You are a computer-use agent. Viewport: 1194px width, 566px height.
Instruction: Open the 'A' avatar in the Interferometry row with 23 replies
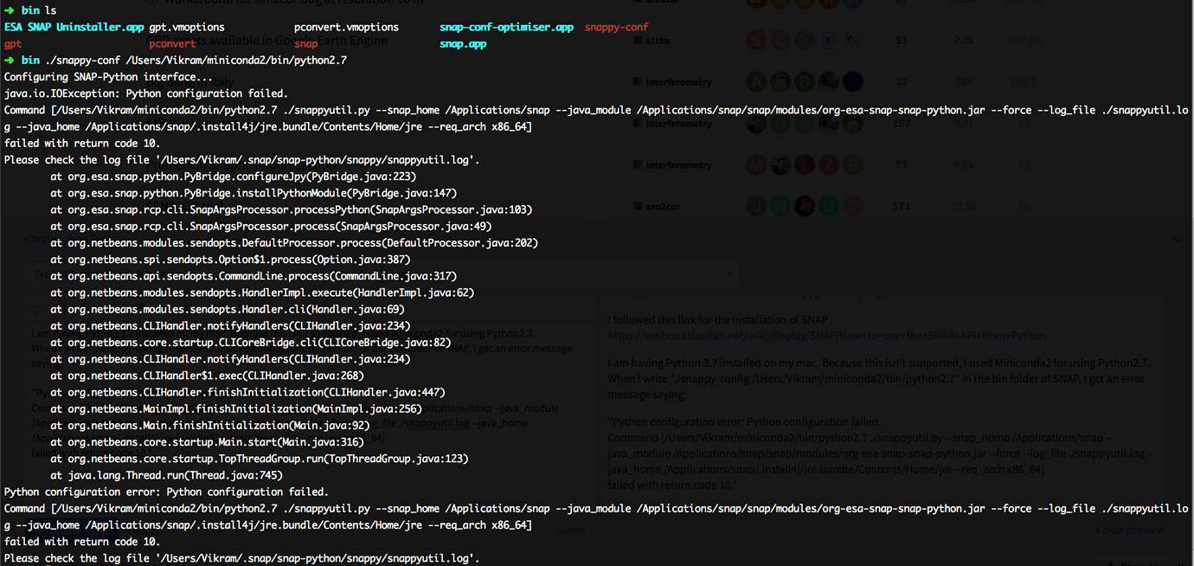757,81
